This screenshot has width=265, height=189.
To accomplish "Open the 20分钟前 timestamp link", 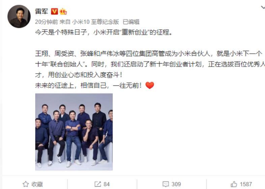I will click(47, 22).
